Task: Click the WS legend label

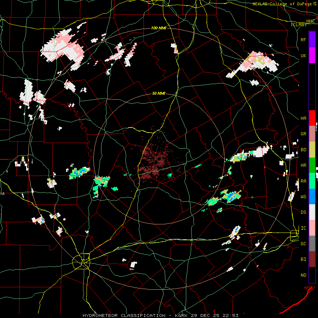Action: tap(304, 196)
